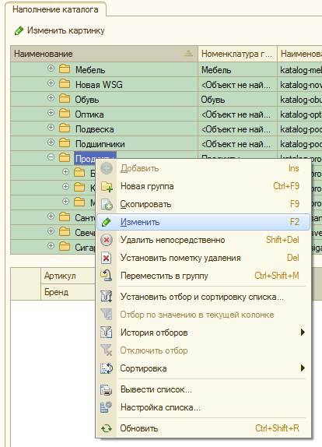Screen dimensions: 322x447
Task: Expand the Оптика folder
Action: pyautogui.click(x=51, y=113)
